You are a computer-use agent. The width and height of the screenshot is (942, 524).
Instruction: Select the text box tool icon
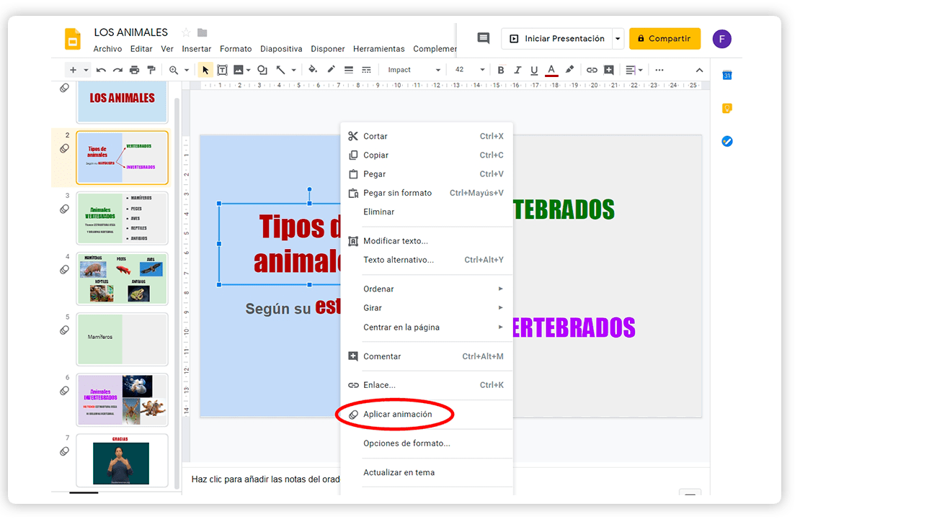click(222, 70)
